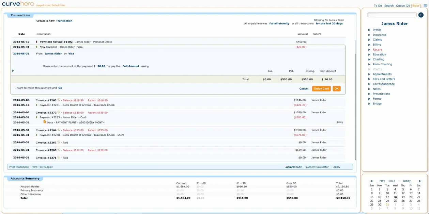Click the green plus icon beside the search box
Screen dimensions: 429x214
coord(421,15)
